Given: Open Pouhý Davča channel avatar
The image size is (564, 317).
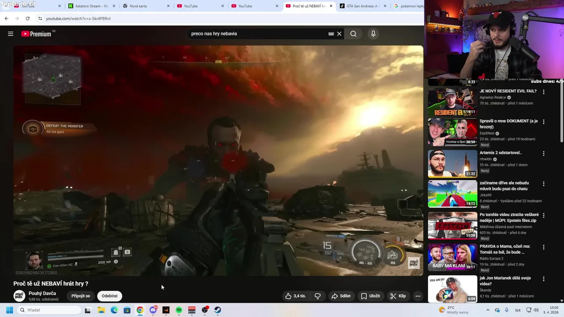Looking at the screenshot, I should [19, 296].
